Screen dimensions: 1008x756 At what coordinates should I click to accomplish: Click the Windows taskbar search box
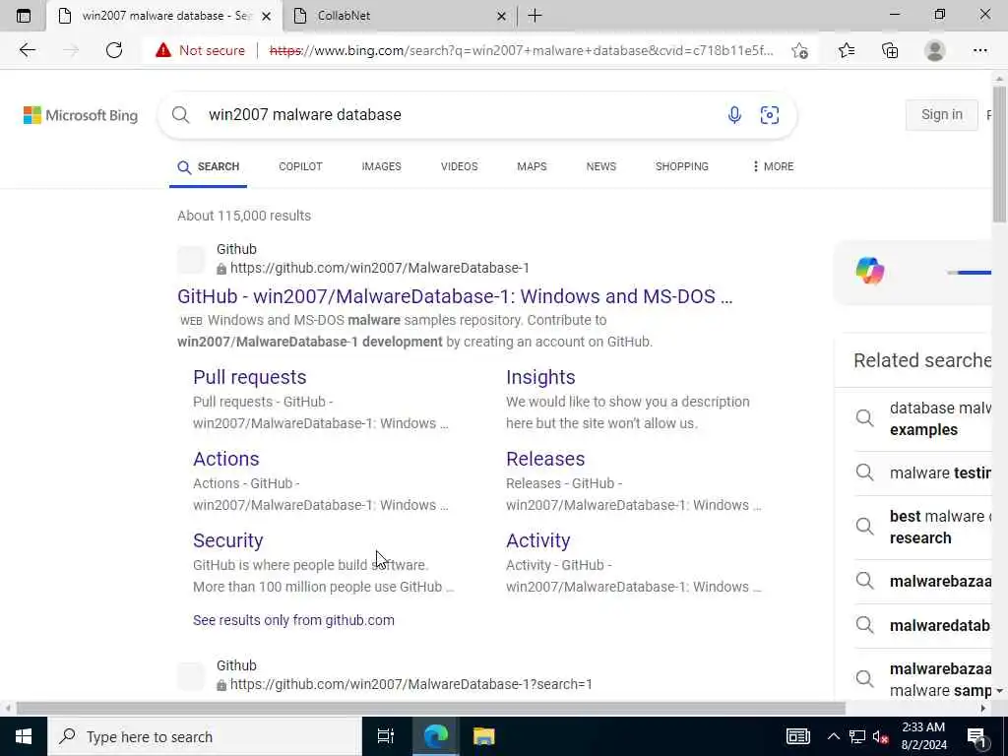click(x=205, y=736)
